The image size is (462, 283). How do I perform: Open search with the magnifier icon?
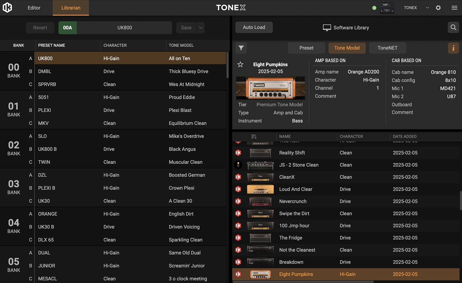pos(453,27)
